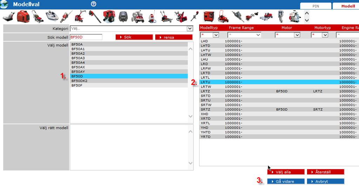Viewport: 359px width, 188px height.
Task: Select BF50AX in the model list
Action: (x=129, y=67)
